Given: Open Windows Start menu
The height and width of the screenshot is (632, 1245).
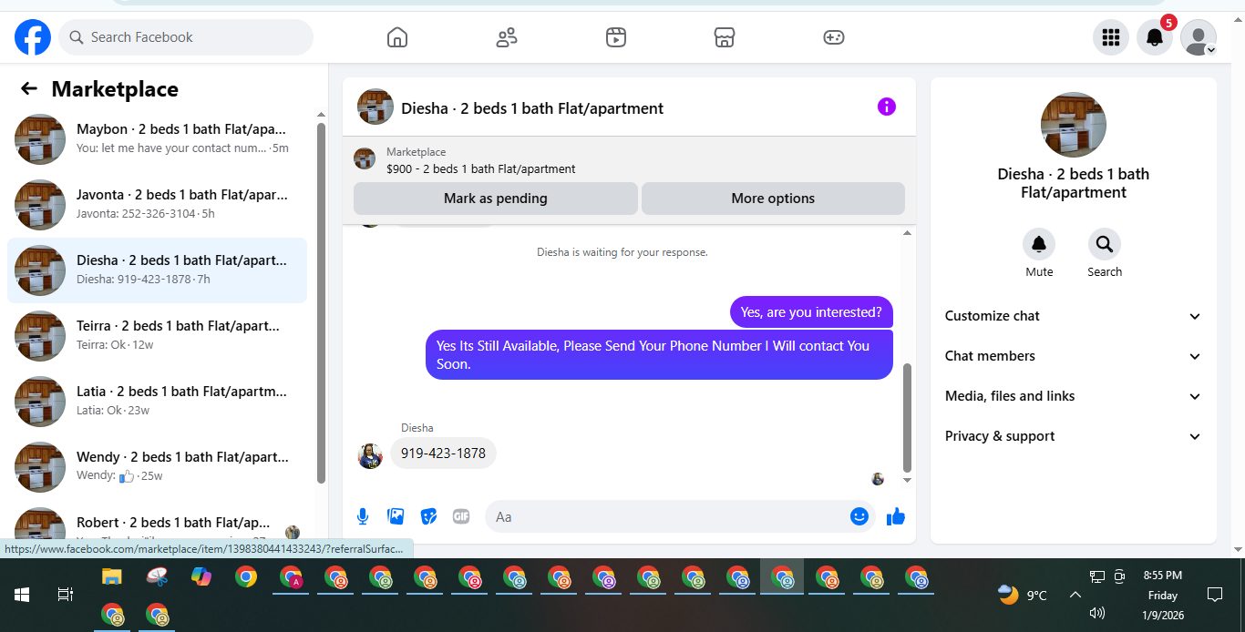Looking at the screenshot, I should click(22, 595).
